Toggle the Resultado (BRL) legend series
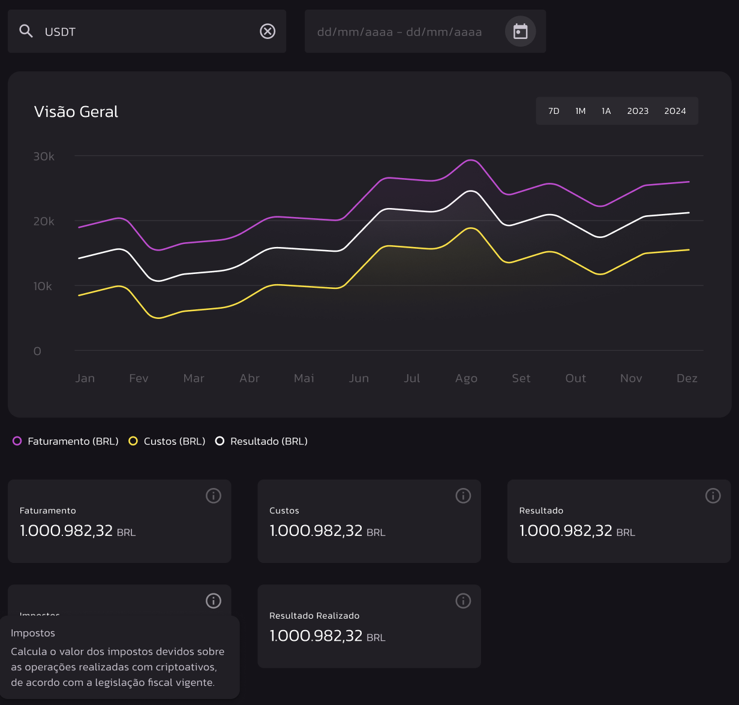 (x=261, y=441)
